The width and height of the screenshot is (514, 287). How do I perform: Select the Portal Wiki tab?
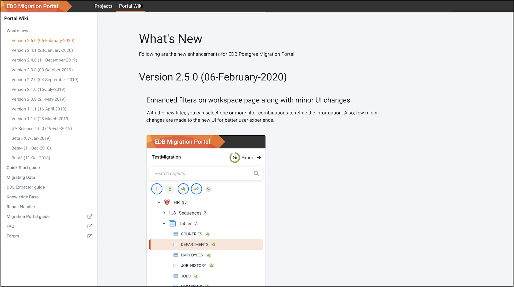click(x=131, y=6)
